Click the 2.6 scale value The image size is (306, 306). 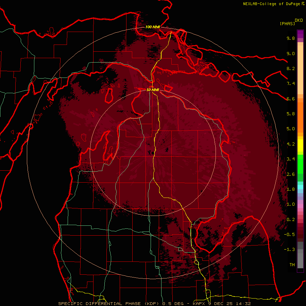click(x=291, y=174)
